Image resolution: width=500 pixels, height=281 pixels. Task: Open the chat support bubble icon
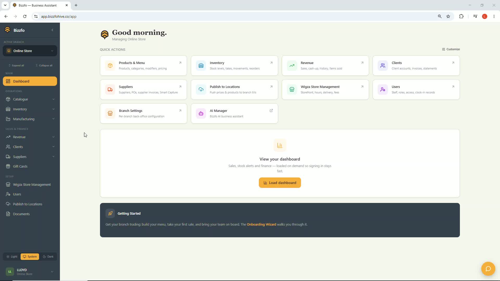488,269
